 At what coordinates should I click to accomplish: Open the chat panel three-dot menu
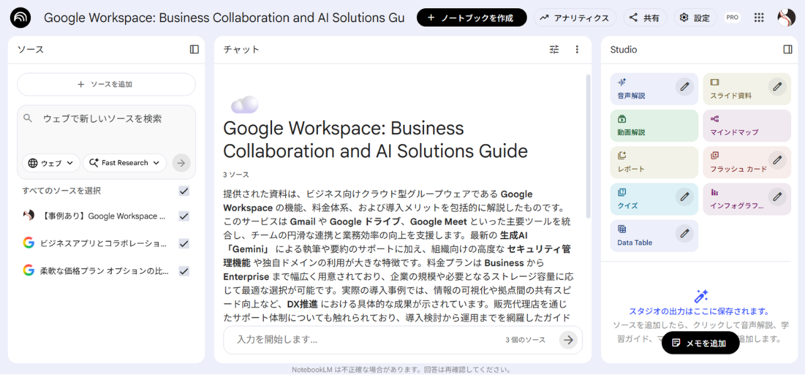coord(577,49)
